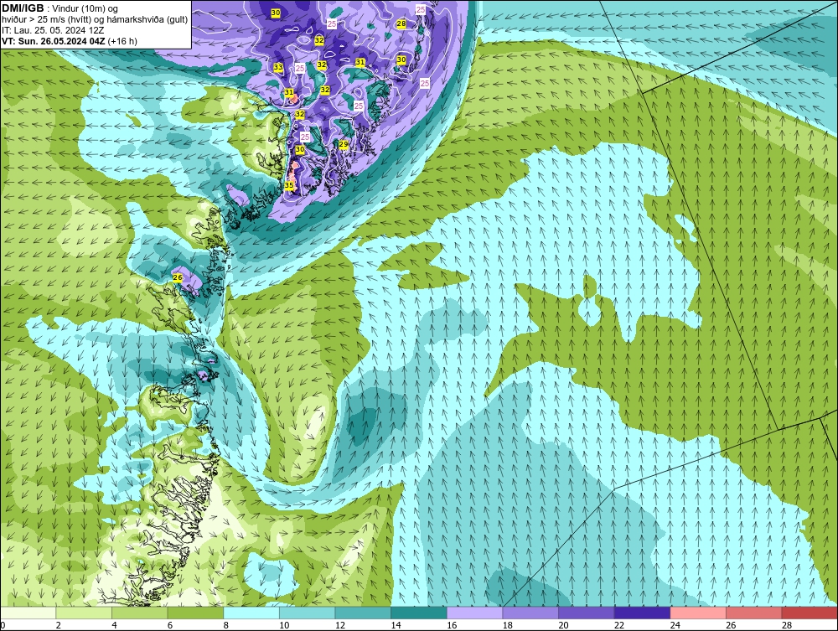Click the 24–26 m/s pink legend swatch

click(x=698, y=613)
